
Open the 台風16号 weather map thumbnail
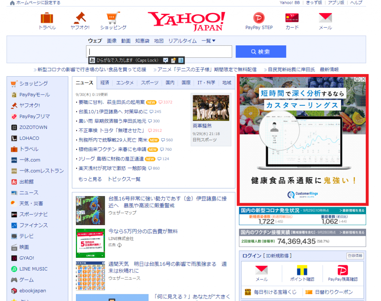pyautogui.click(x=90, y=210)
